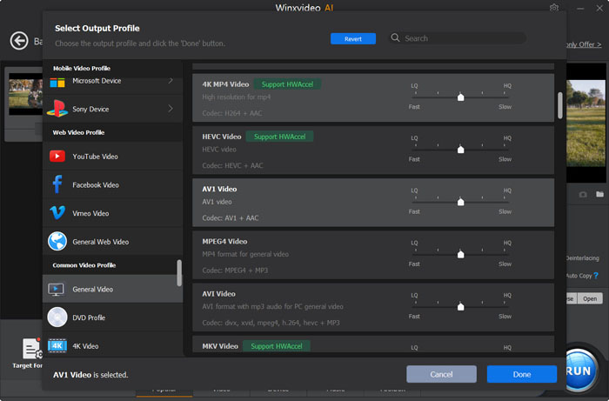Click the search magnifier icon
Image resolution: width=609 pixels, height=401 pixels.
(395, 37)
